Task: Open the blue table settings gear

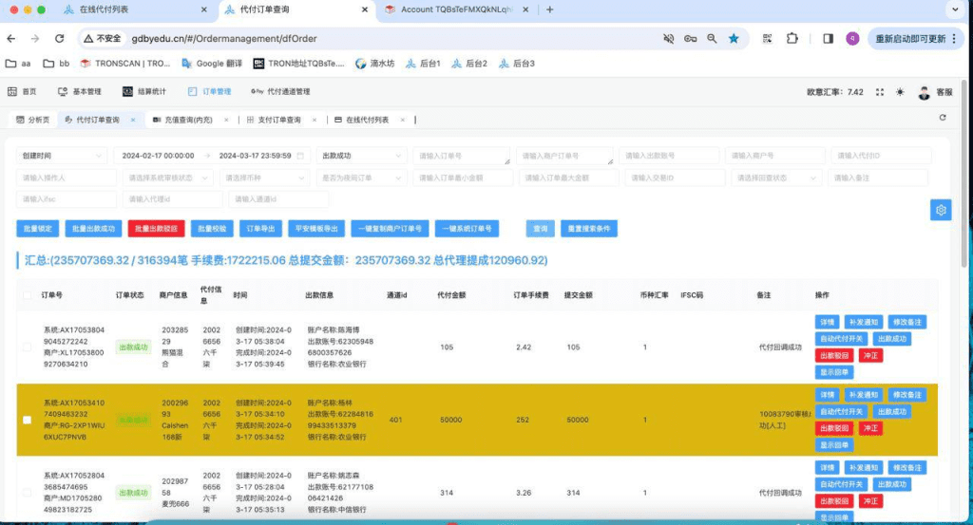Action: pyautogui.click(x=941, y=210)
